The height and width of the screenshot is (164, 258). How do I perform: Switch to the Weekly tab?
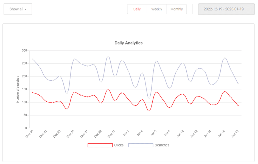[x=157, y=9]
